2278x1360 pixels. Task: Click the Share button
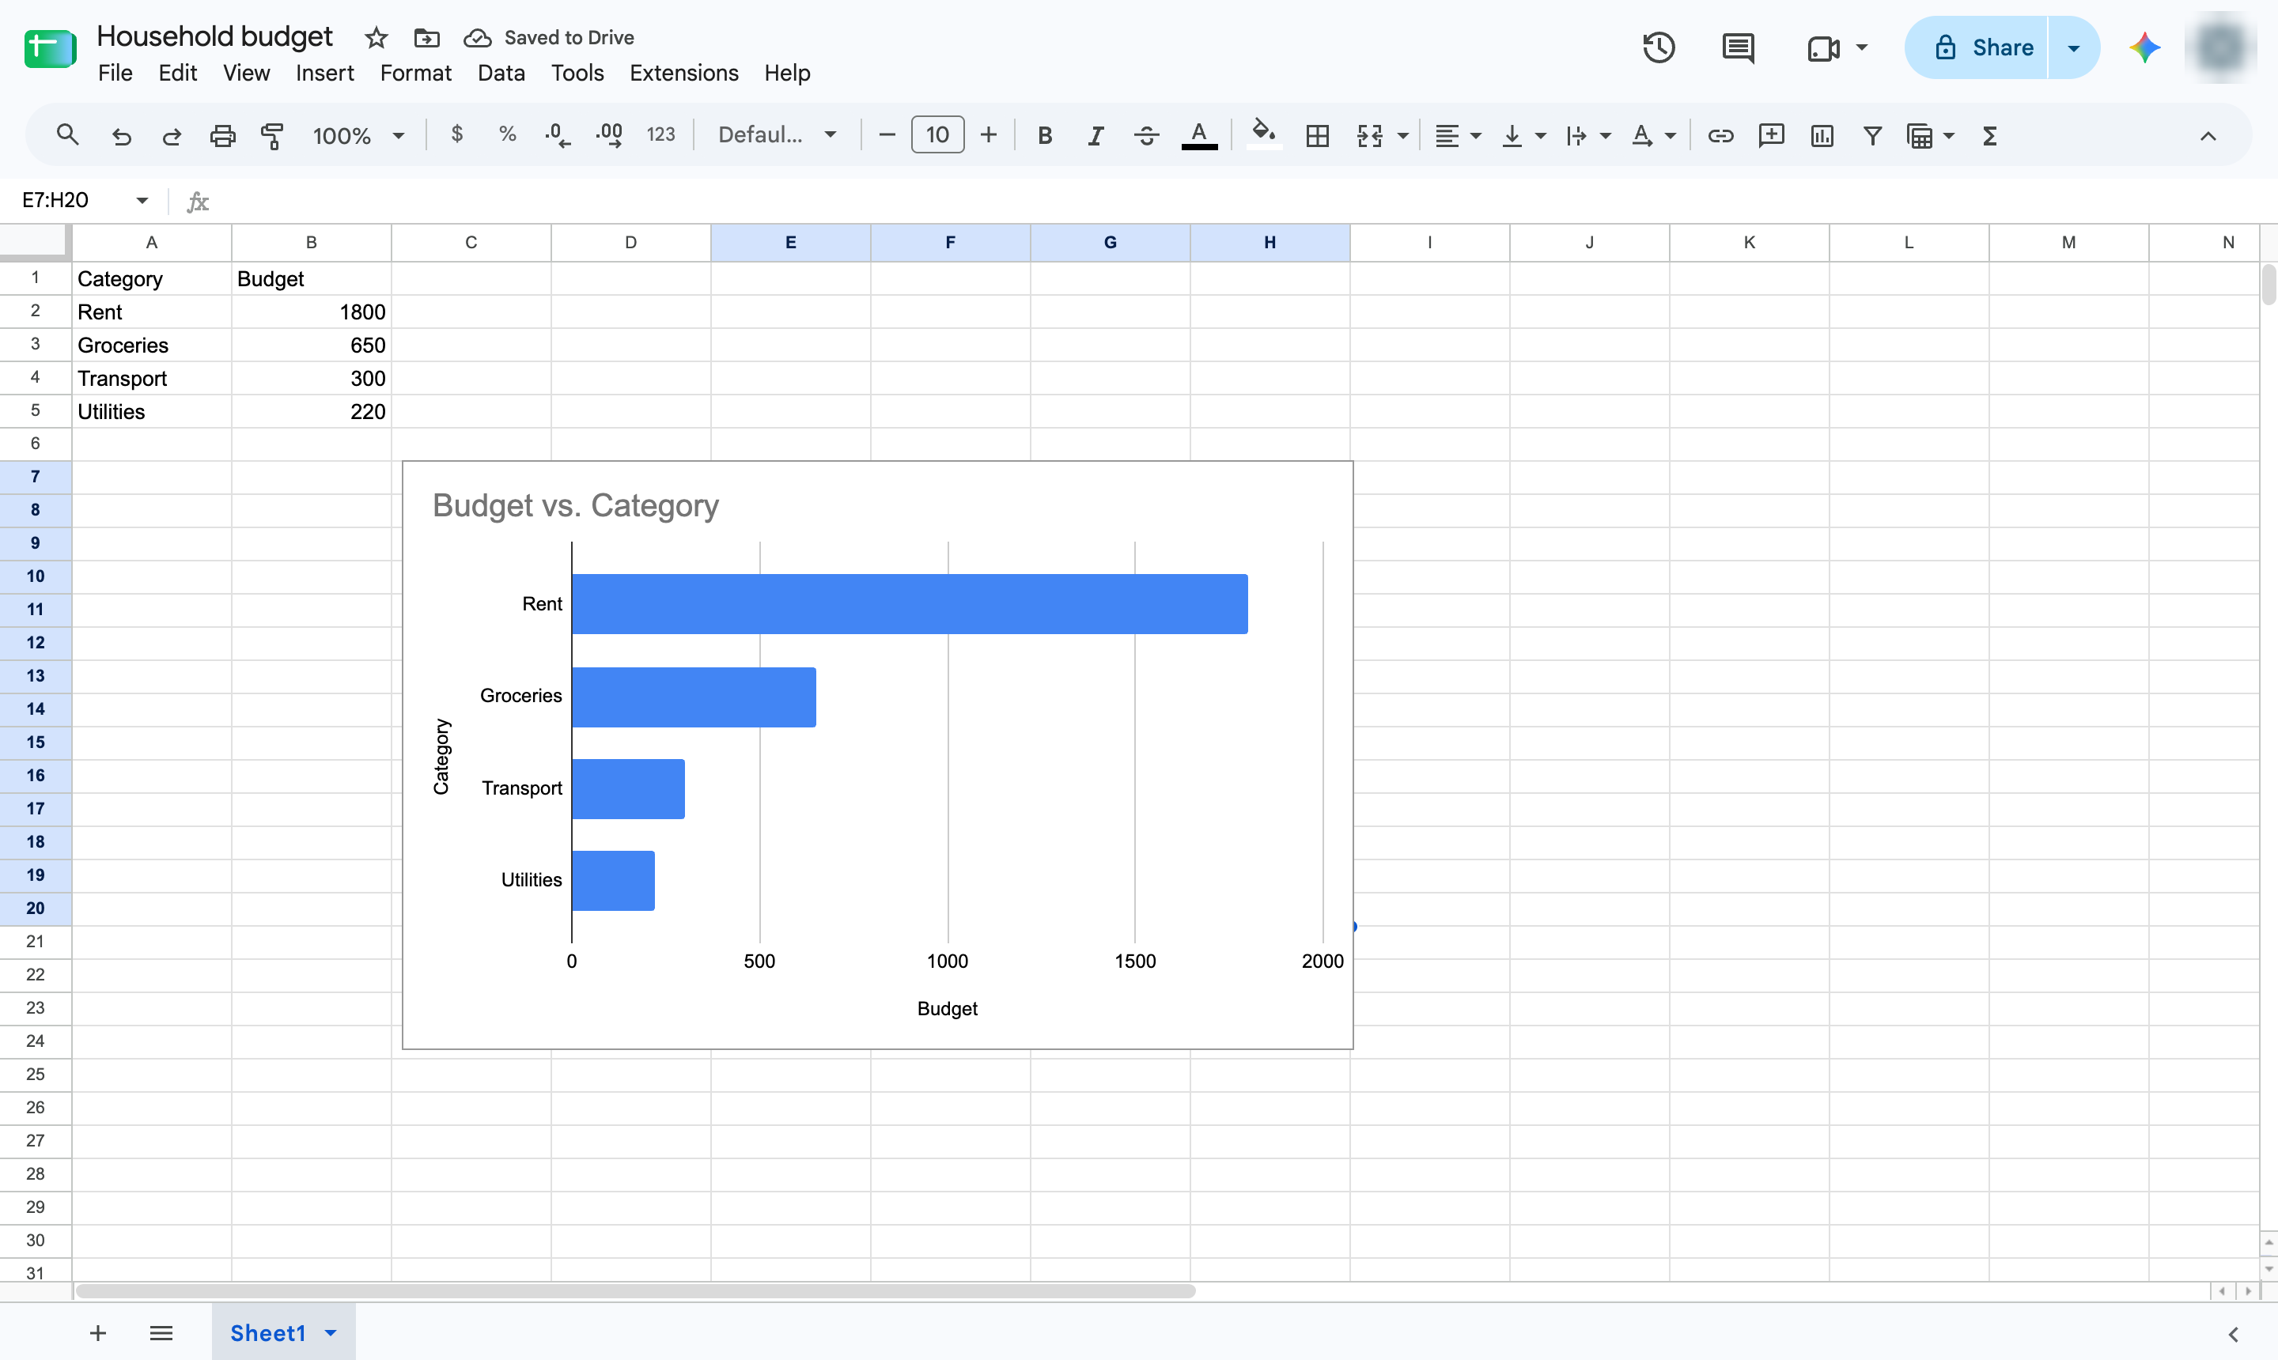(x=1977, y=47)
